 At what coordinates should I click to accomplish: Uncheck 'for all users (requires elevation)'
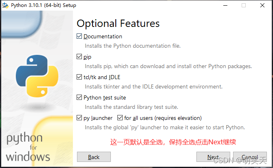[120, 118]
